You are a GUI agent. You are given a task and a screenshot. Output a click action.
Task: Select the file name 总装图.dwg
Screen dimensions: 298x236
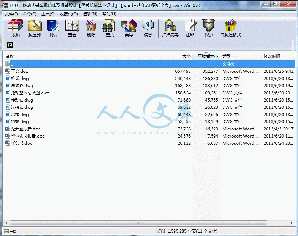point(22,86)
